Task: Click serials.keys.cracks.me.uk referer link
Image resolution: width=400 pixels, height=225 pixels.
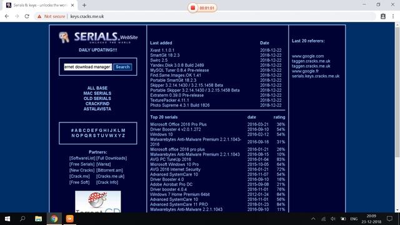Action: [x=316, y=76]
